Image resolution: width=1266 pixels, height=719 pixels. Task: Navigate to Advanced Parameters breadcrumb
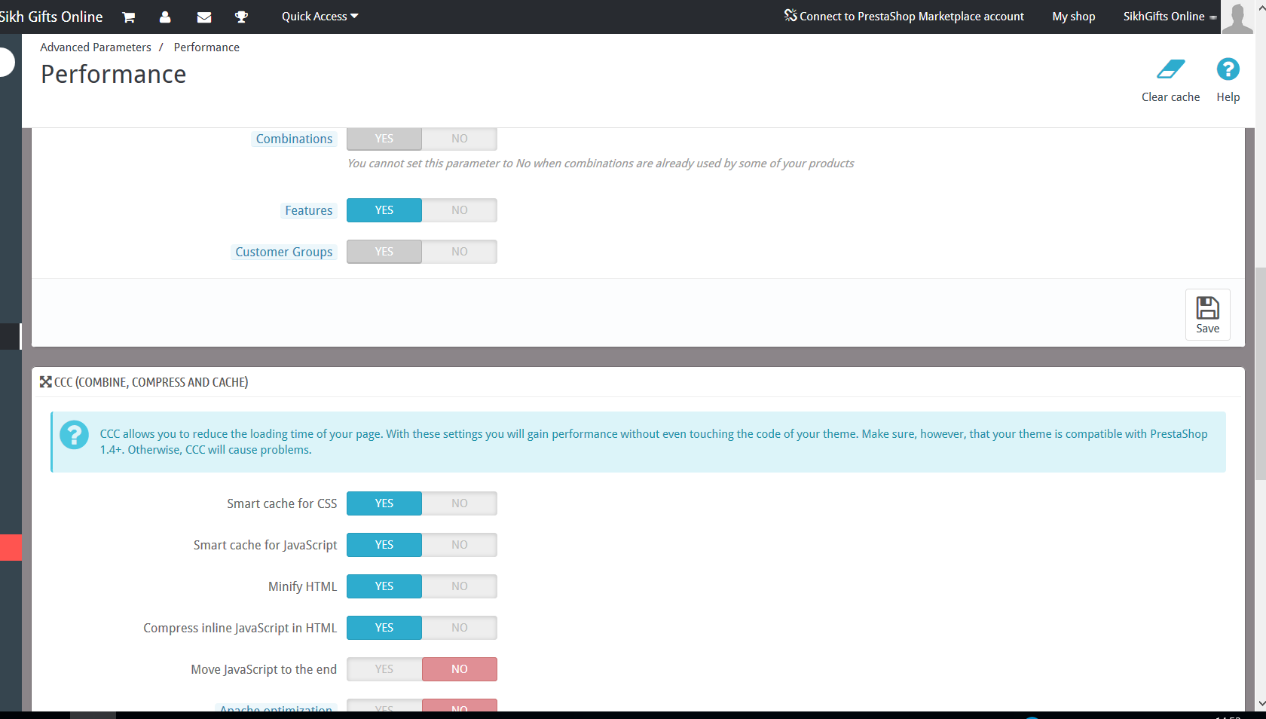[x=96, y=47]
